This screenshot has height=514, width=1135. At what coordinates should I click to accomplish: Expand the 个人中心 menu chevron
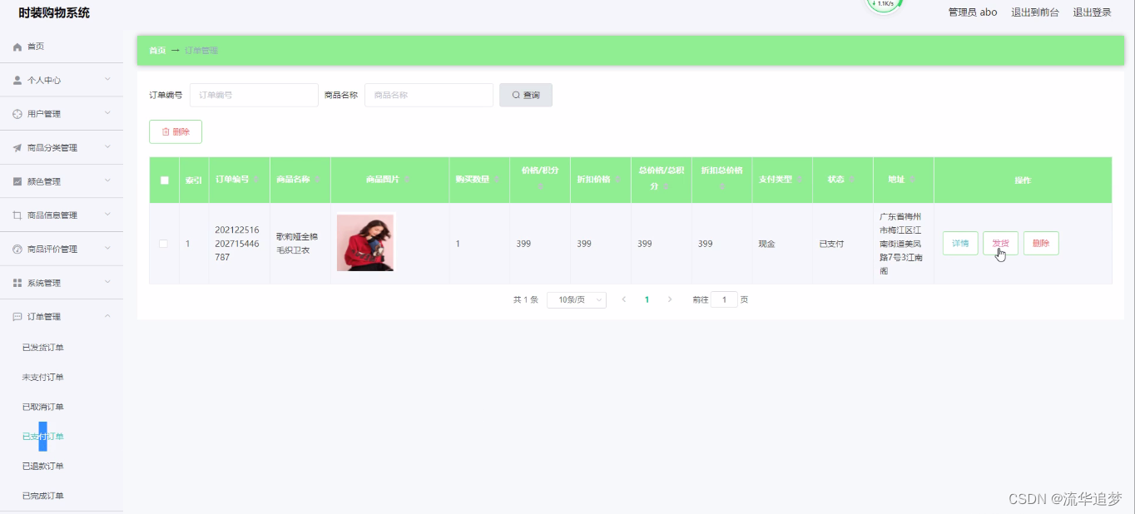107,81
